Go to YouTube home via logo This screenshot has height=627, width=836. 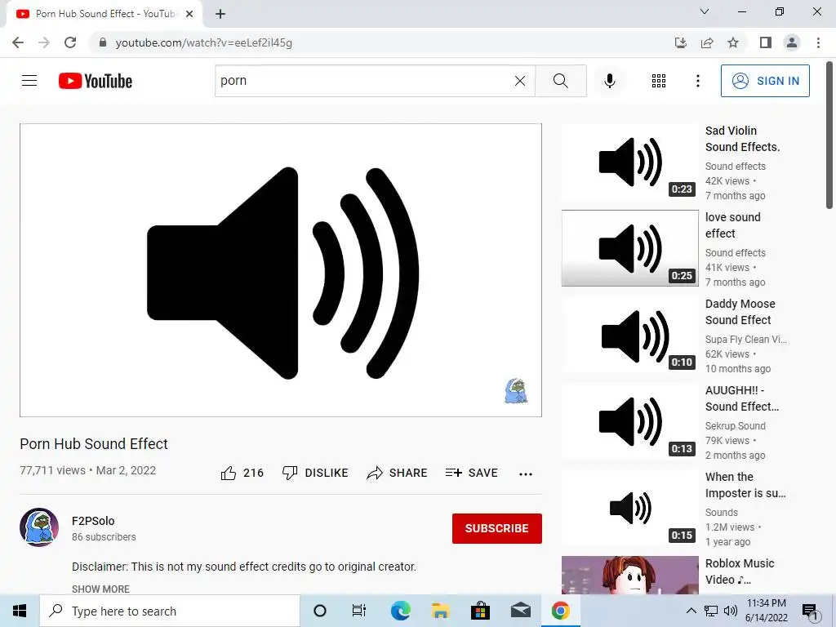pos(96,81)
